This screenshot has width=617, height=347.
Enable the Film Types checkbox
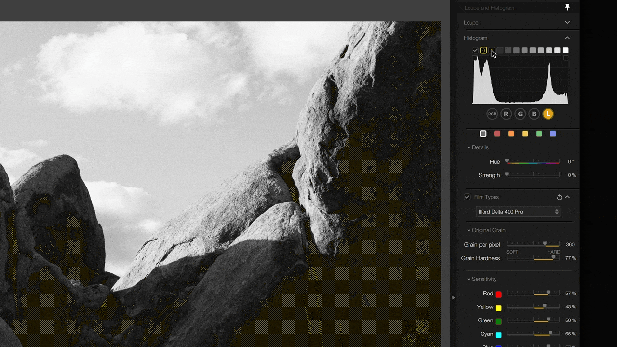coord(467,197)
